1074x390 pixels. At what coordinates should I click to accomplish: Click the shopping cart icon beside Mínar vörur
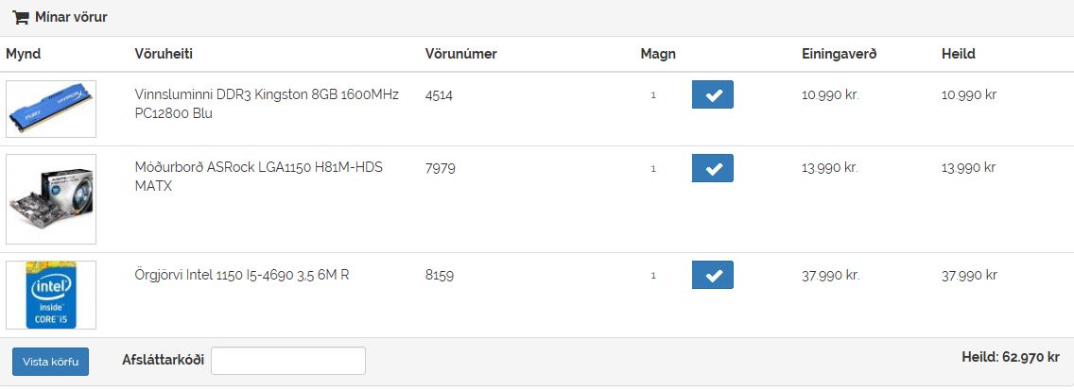pyautogui.click(x=21, y=17)
